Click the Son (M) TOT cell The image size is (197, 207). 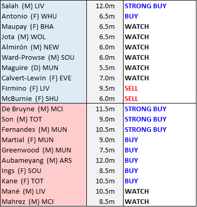pyautogui.click(x=43, y=119)
